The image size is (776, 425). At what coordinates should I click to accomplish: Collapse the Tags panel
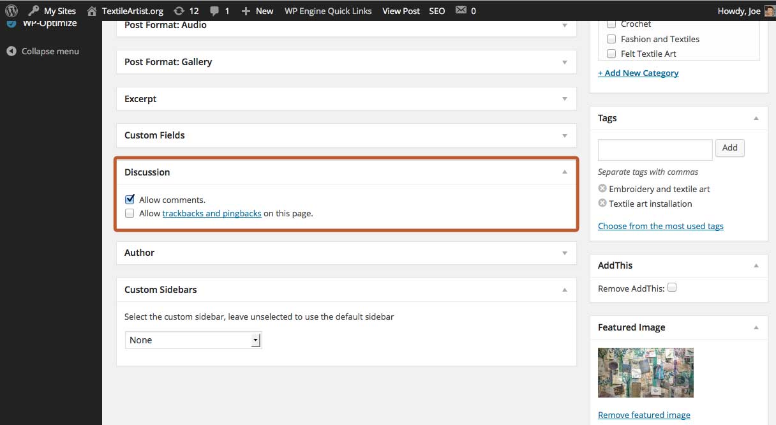756,118
